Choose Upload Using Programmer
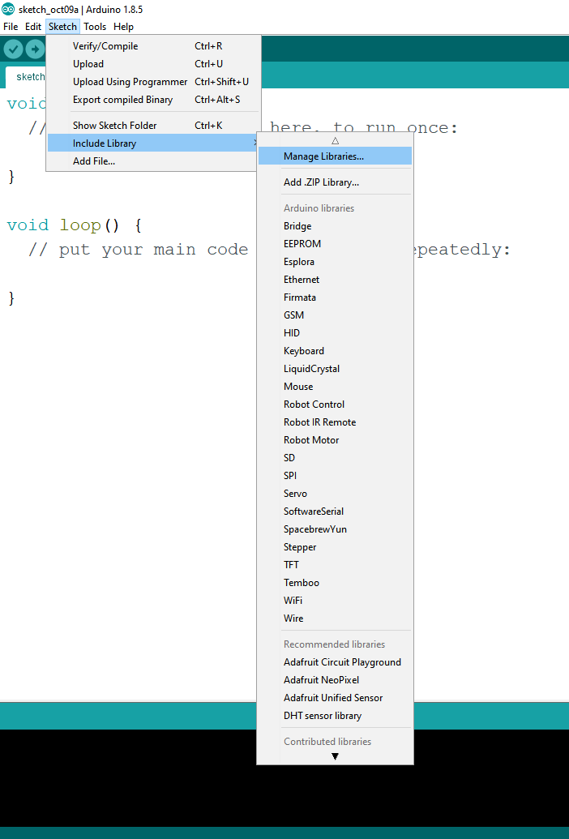The image size is (569, 839). click(130, 82)
